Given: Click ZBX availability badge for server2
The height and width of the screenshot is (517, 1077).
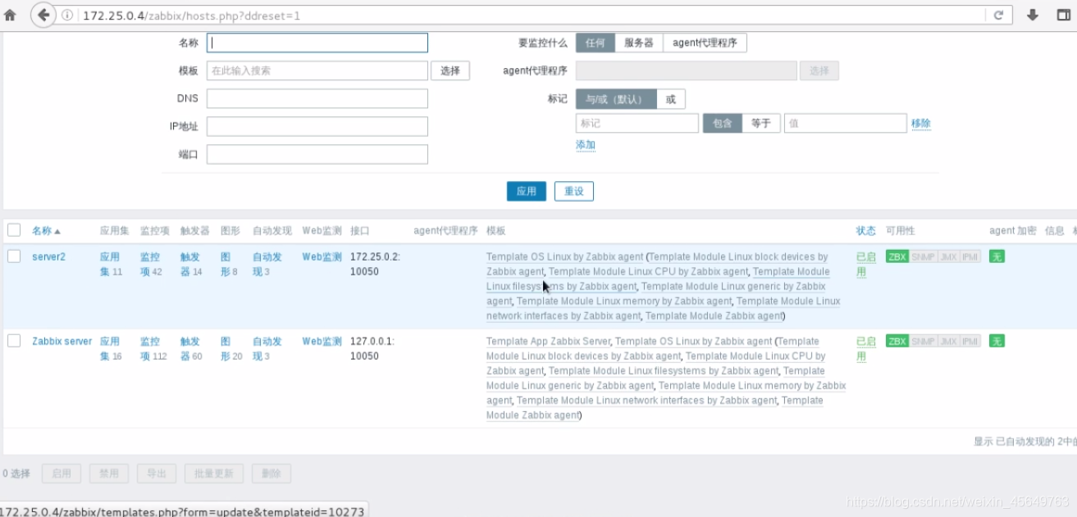Looking at the screenshot, I should (897, 256).
